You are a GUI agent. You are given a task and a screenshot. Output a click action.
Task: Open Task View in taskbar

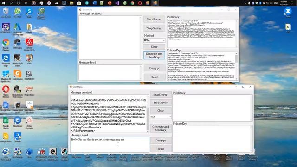[x=26, y=3]
